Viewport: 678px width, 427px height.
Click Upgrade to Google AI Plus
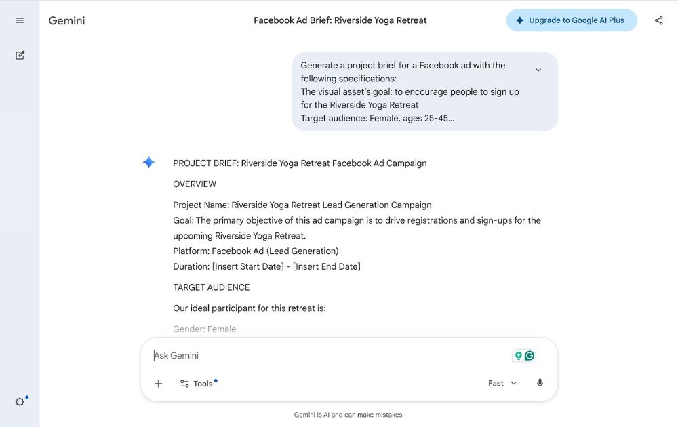pyautogui.click(x=572, y=20)
